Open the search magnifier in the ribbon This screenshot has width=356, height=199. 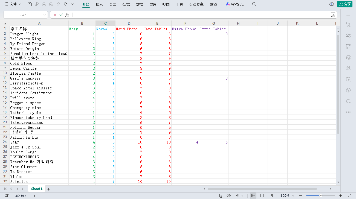(254, 4)
